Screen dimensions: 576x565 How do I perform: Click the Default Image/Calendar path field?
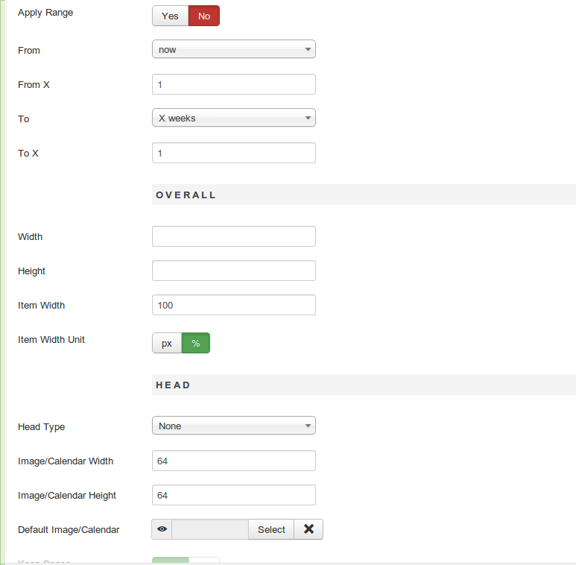[210, 529]
